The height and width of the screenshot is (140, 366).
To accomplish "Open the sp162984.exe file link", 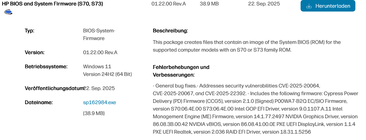I will click(x=100, y=103).
